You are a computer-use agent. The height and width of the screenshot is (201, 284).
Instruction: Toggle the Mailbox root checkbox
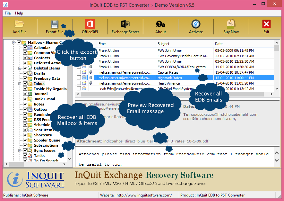coord(19,42)
